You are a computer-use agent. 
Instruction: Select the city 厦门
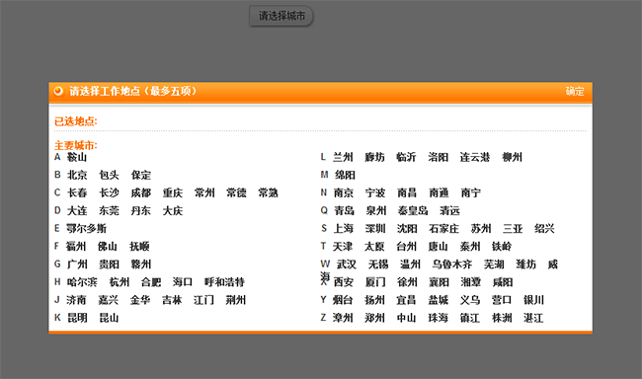pyautogui.click(x=375, y=282)
